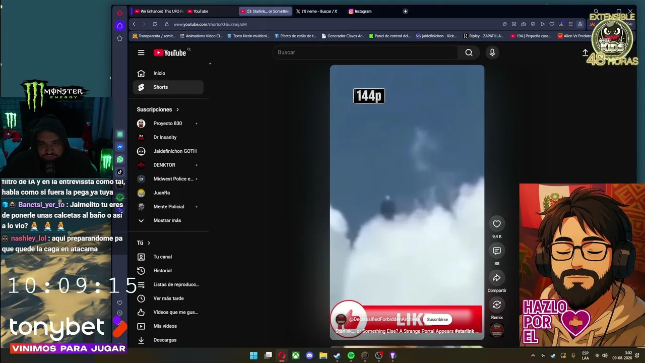
Task: Open Xbox from the taskbar
Action: pyautogui.click(x=296, y=355)
